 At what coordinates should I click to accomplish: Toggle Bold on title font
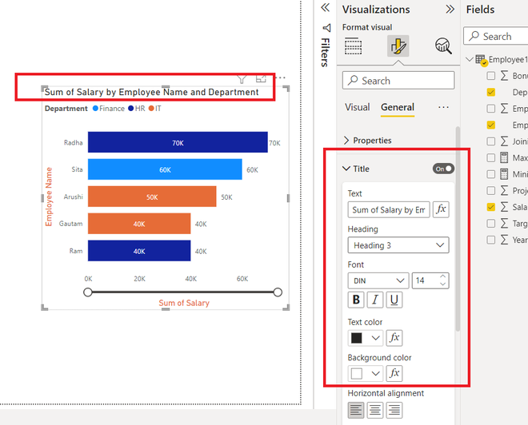[356, 300]
